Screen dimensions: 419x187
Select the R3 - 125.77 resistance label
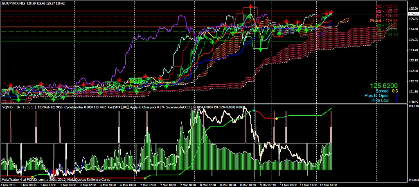pyautogui.click(x=386, y=7)
